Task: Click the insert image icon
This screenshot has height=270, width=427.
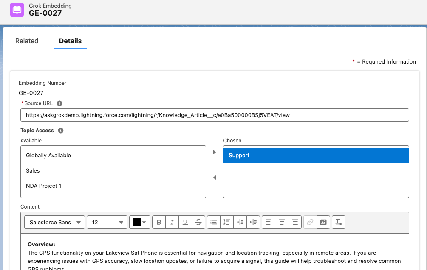Action: tap(323, 222)
